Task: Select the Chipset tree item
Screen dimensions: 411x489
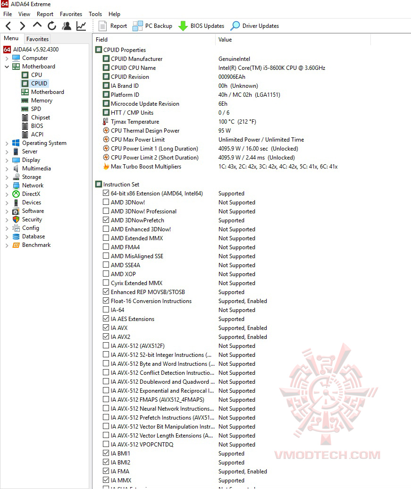Action: coord(40,117)
